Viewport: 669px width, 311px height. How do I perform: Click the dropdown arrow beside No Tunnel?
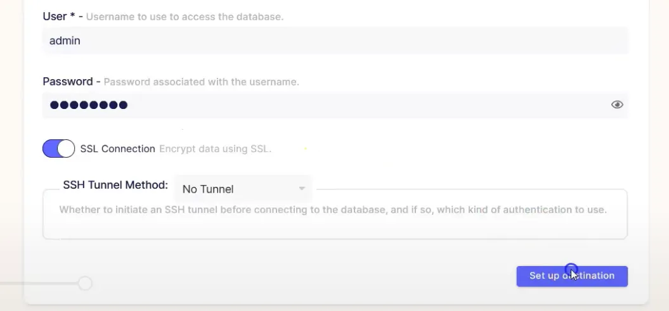[302, 188]
